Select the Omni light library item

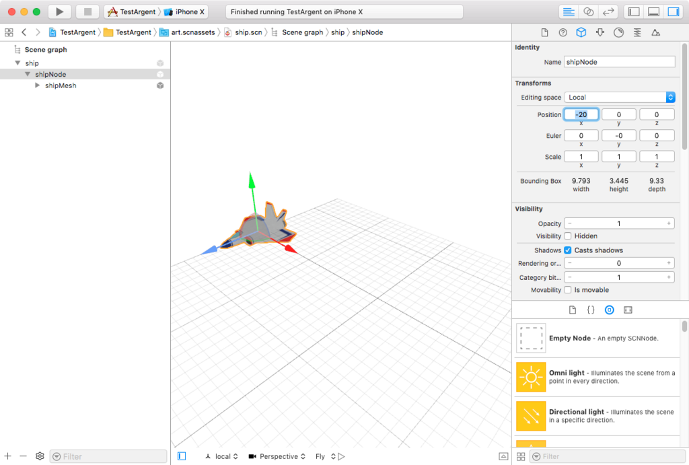[597, 377]
